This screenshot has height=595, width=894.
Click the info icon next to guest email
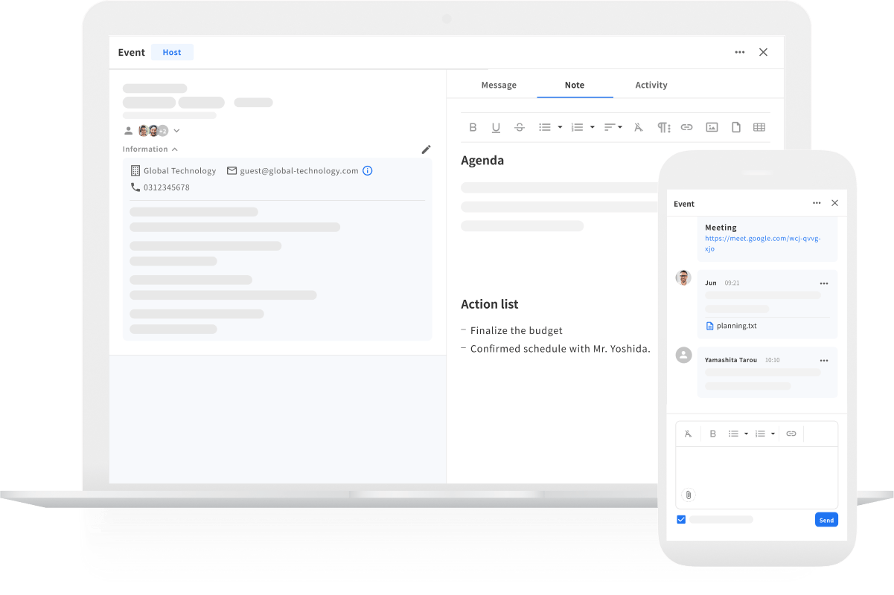pos(367,170)
